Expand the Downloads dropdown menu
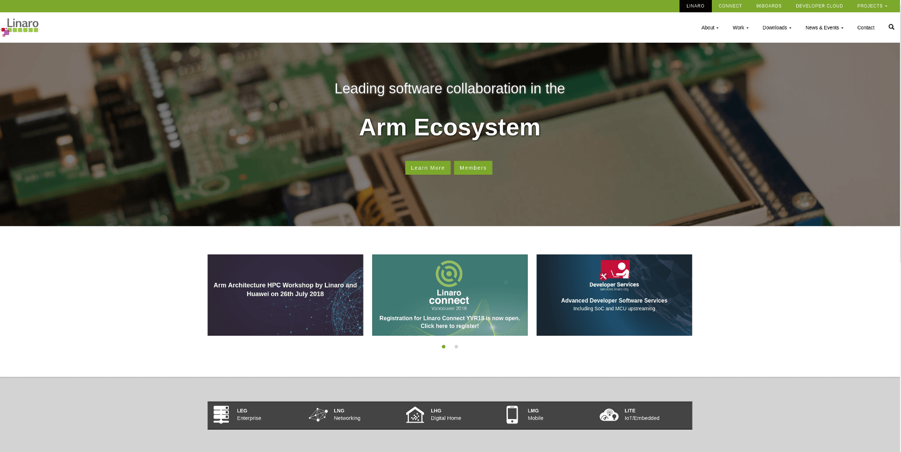The image size is (901, 452). click(777, 27)
